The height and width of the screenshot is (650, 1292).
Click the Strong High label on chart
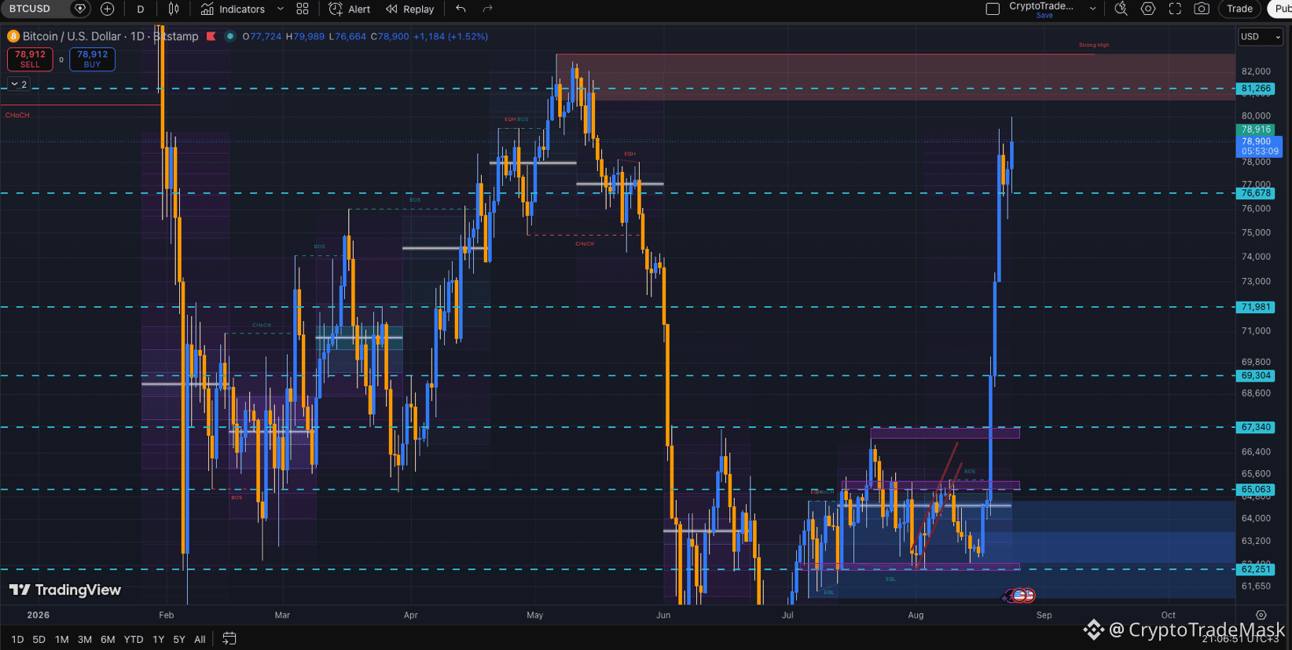click(x=1094, y=45)
